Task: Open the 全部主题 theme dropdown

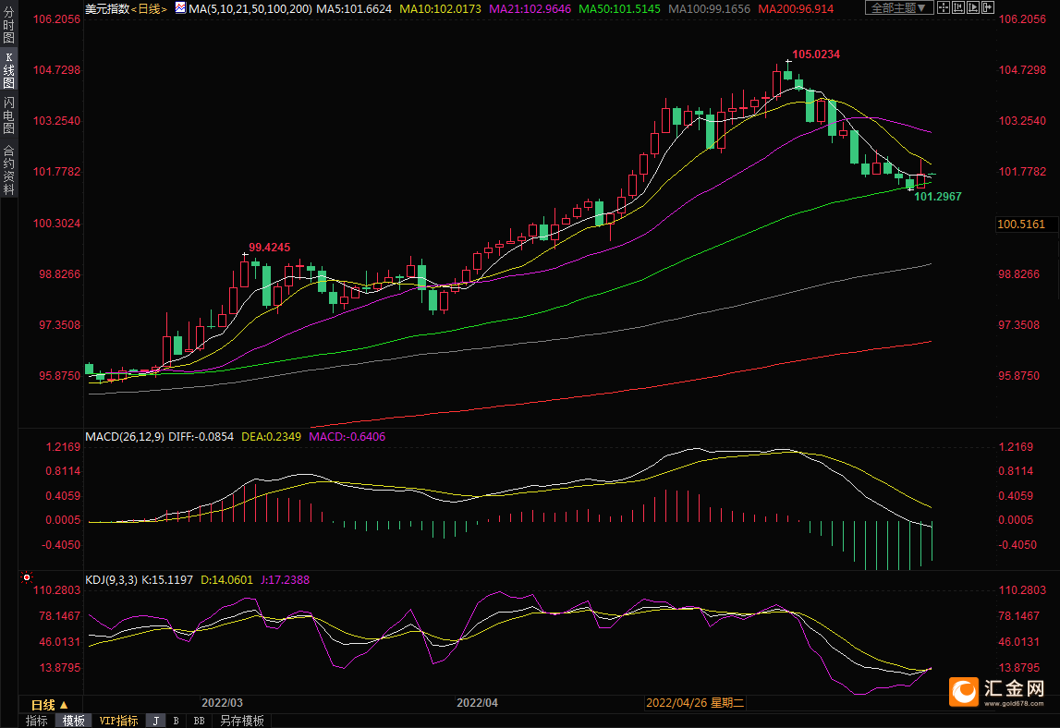Action: (x=898, y=8)
